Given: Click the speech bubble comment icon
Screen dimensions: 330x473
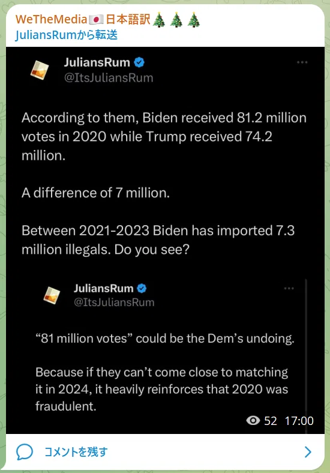Looking at the screenshot, I should (25, 452).
